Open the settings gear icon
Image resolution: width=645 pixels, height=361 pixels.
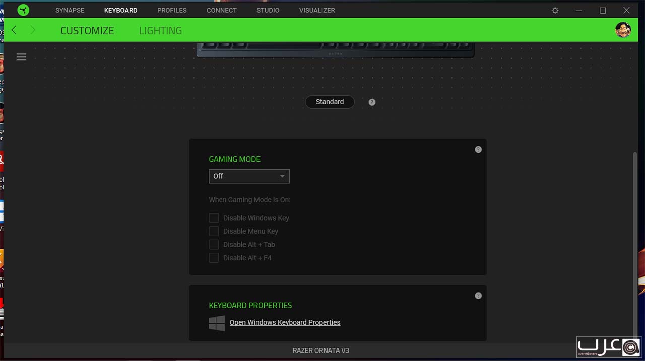pyautogui.click(x=555, y=10)
